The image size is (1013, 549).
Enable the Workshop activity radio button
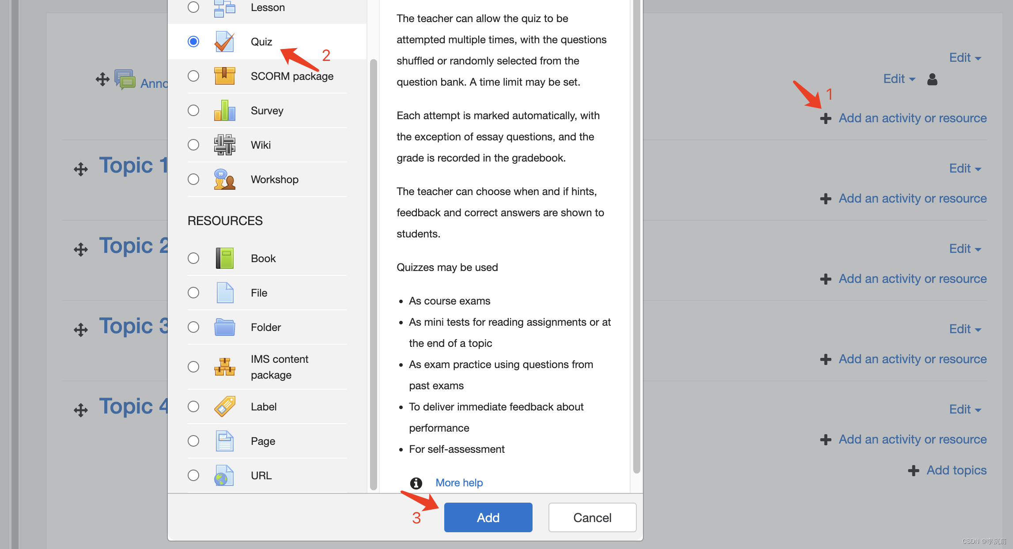tap(191, 178)
